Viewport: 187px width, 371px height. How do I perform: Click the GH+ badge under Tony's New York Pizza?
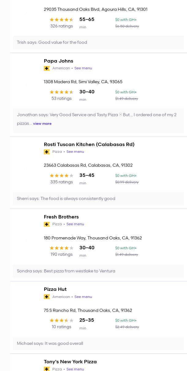tap(47, 369)
